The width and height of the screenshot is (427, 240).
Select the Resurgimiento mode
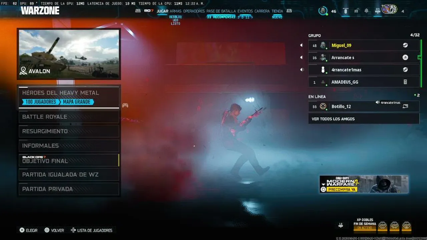point(69,131)
